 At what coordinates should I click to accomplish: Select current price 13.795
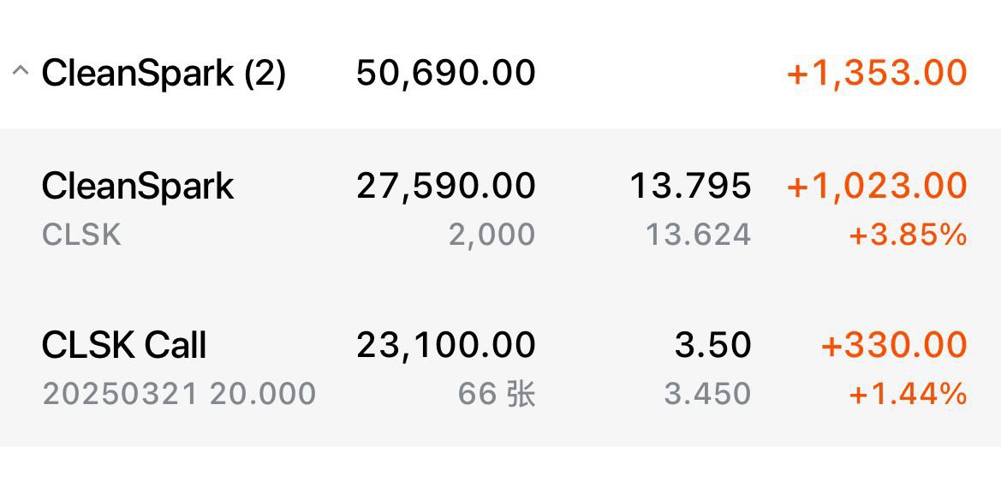point(690,187)
